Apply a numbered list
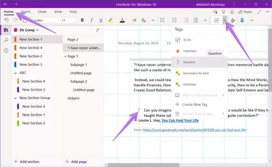Image resolution: width=272 pixels, height=167 pixels. pos(174,20)
